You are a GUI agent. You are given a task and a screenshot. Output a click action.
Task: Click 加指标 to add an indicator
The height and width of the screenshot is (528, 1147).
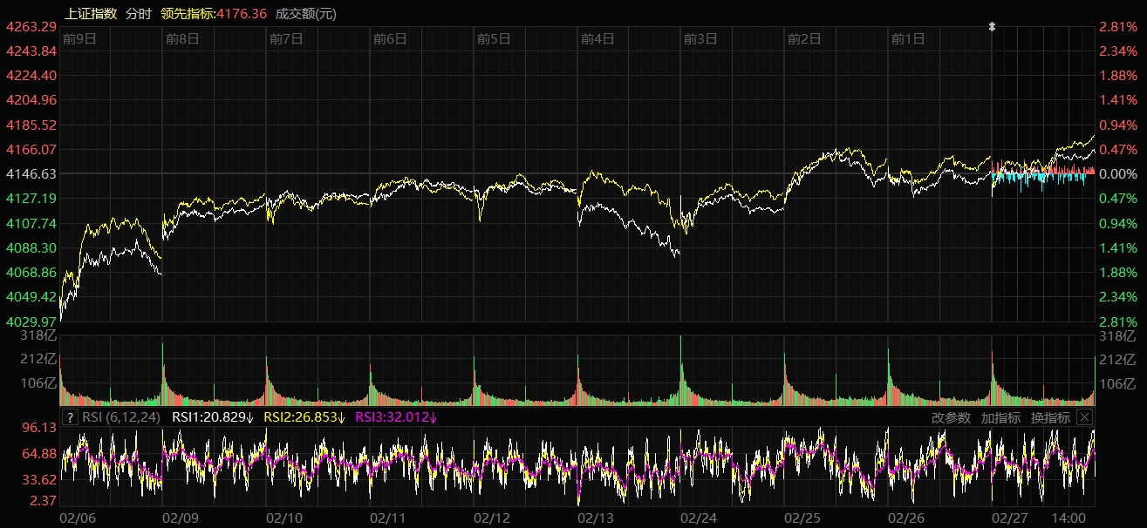coord(1000,417)
